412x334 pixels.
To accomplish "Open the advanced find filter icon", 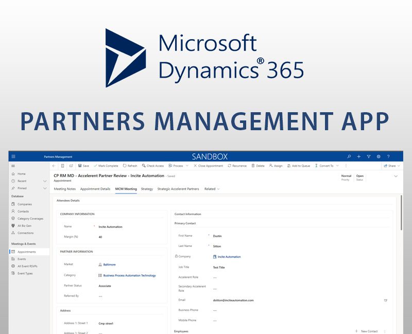I will [x=369, y=156].
